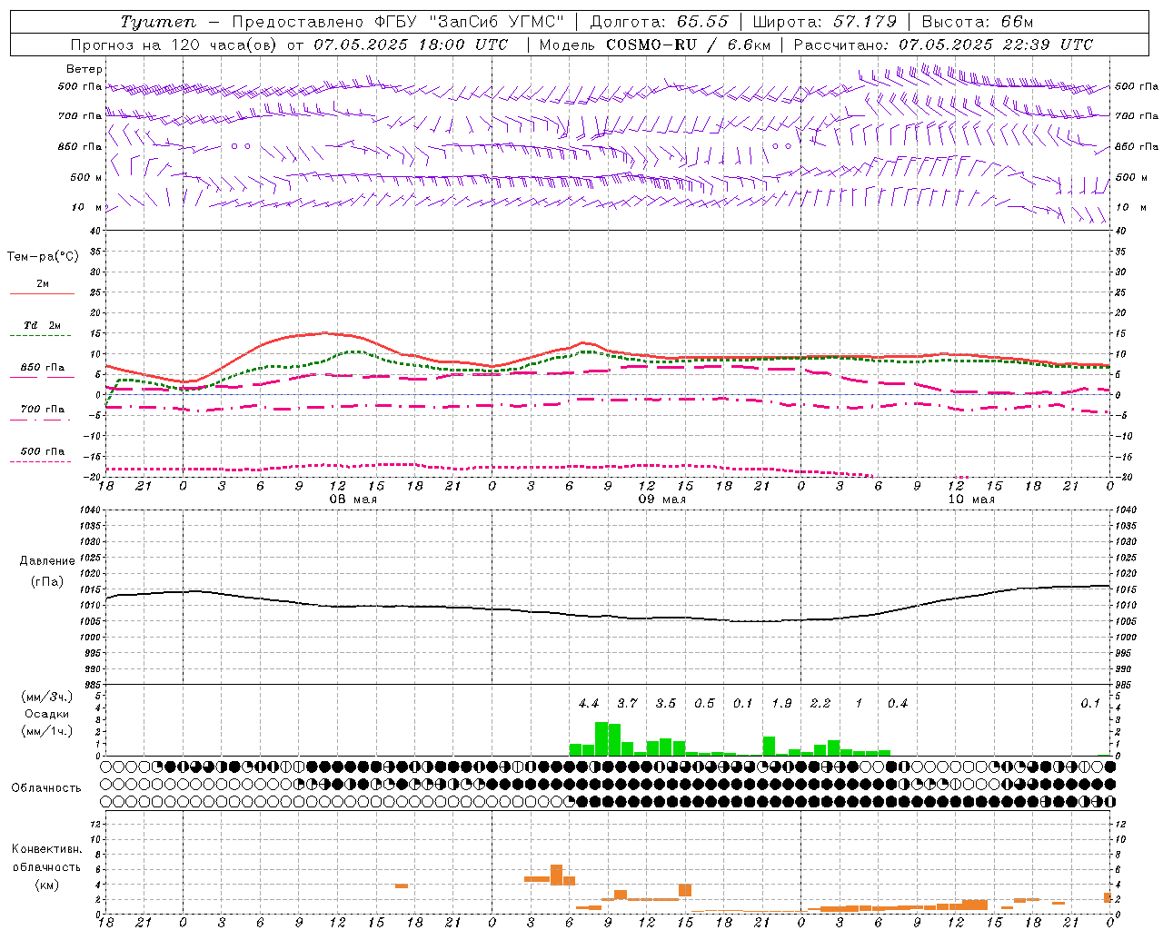Click the '09 мая' date label
The height and width of the screenshot is (930, 1163).
click(x=661, y=500)
